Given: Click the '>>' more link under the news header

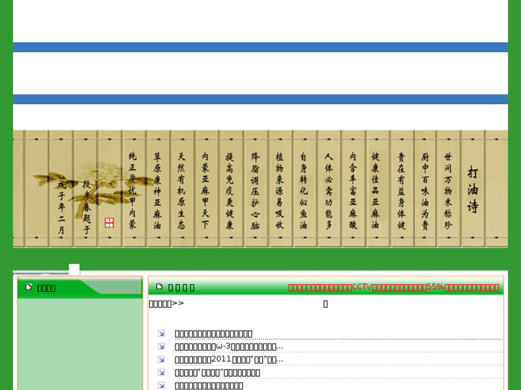Looking at the screenshot, I should 166,303.
